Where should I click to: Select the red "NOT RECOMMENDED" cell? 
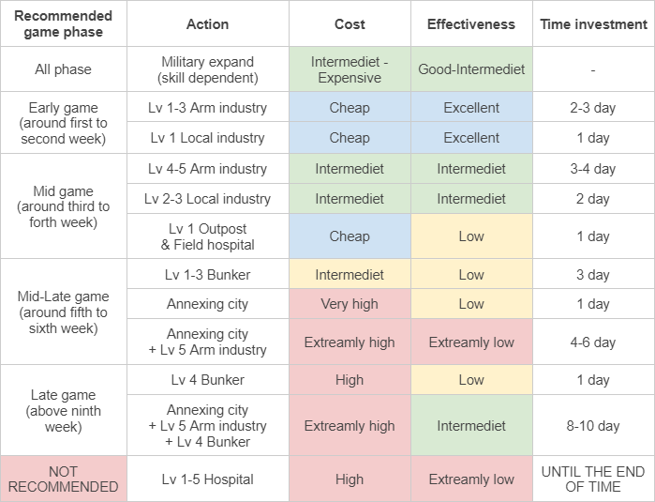(64, 479)
